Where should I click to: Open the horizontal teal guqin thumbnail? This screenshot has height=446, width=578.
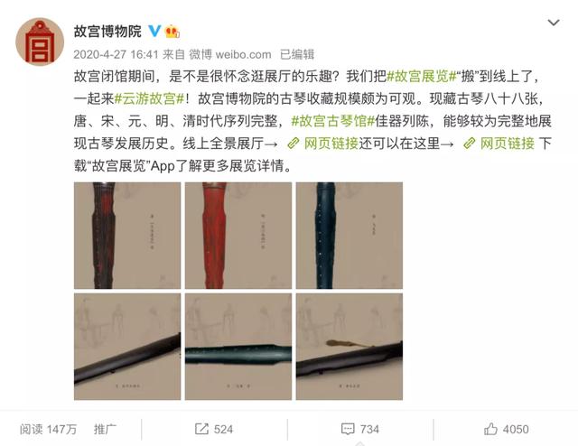pos(238,347)
